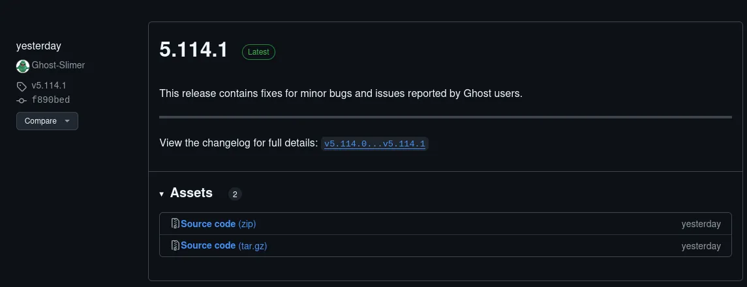The width and height of the screenshot is (747, 287).
Task: Collapse the Assets section triangle
Action: 162,194
